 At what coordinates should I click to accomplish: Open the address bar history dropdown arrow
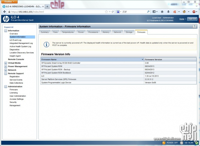point(109,12)
